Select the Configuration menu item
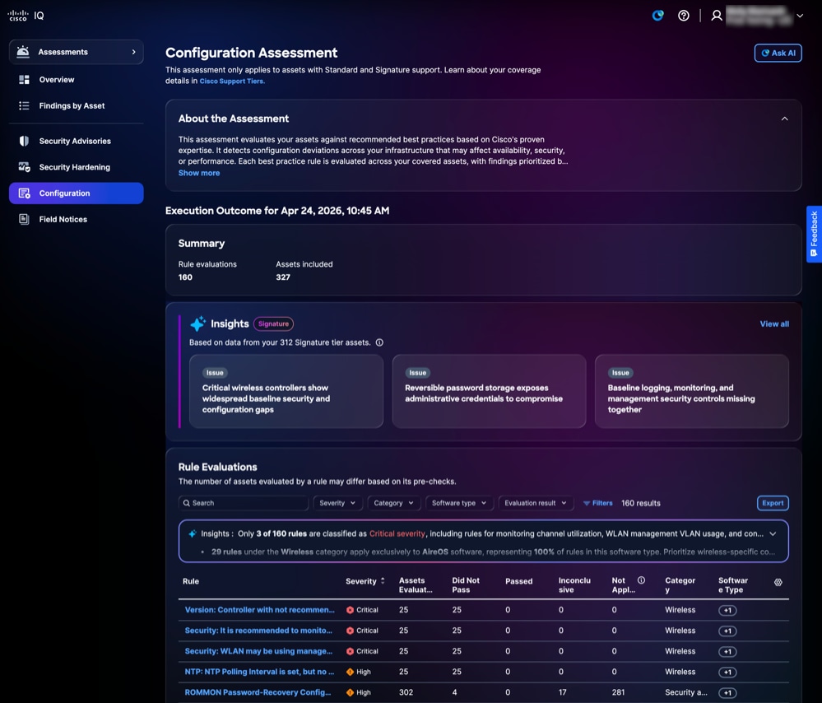This screenshot has height=703, width=822. click(x=76, y=193)
